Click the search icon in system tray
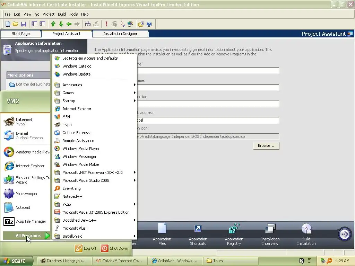This screenshot has height=266, width=355. click(x=329, y=261)
